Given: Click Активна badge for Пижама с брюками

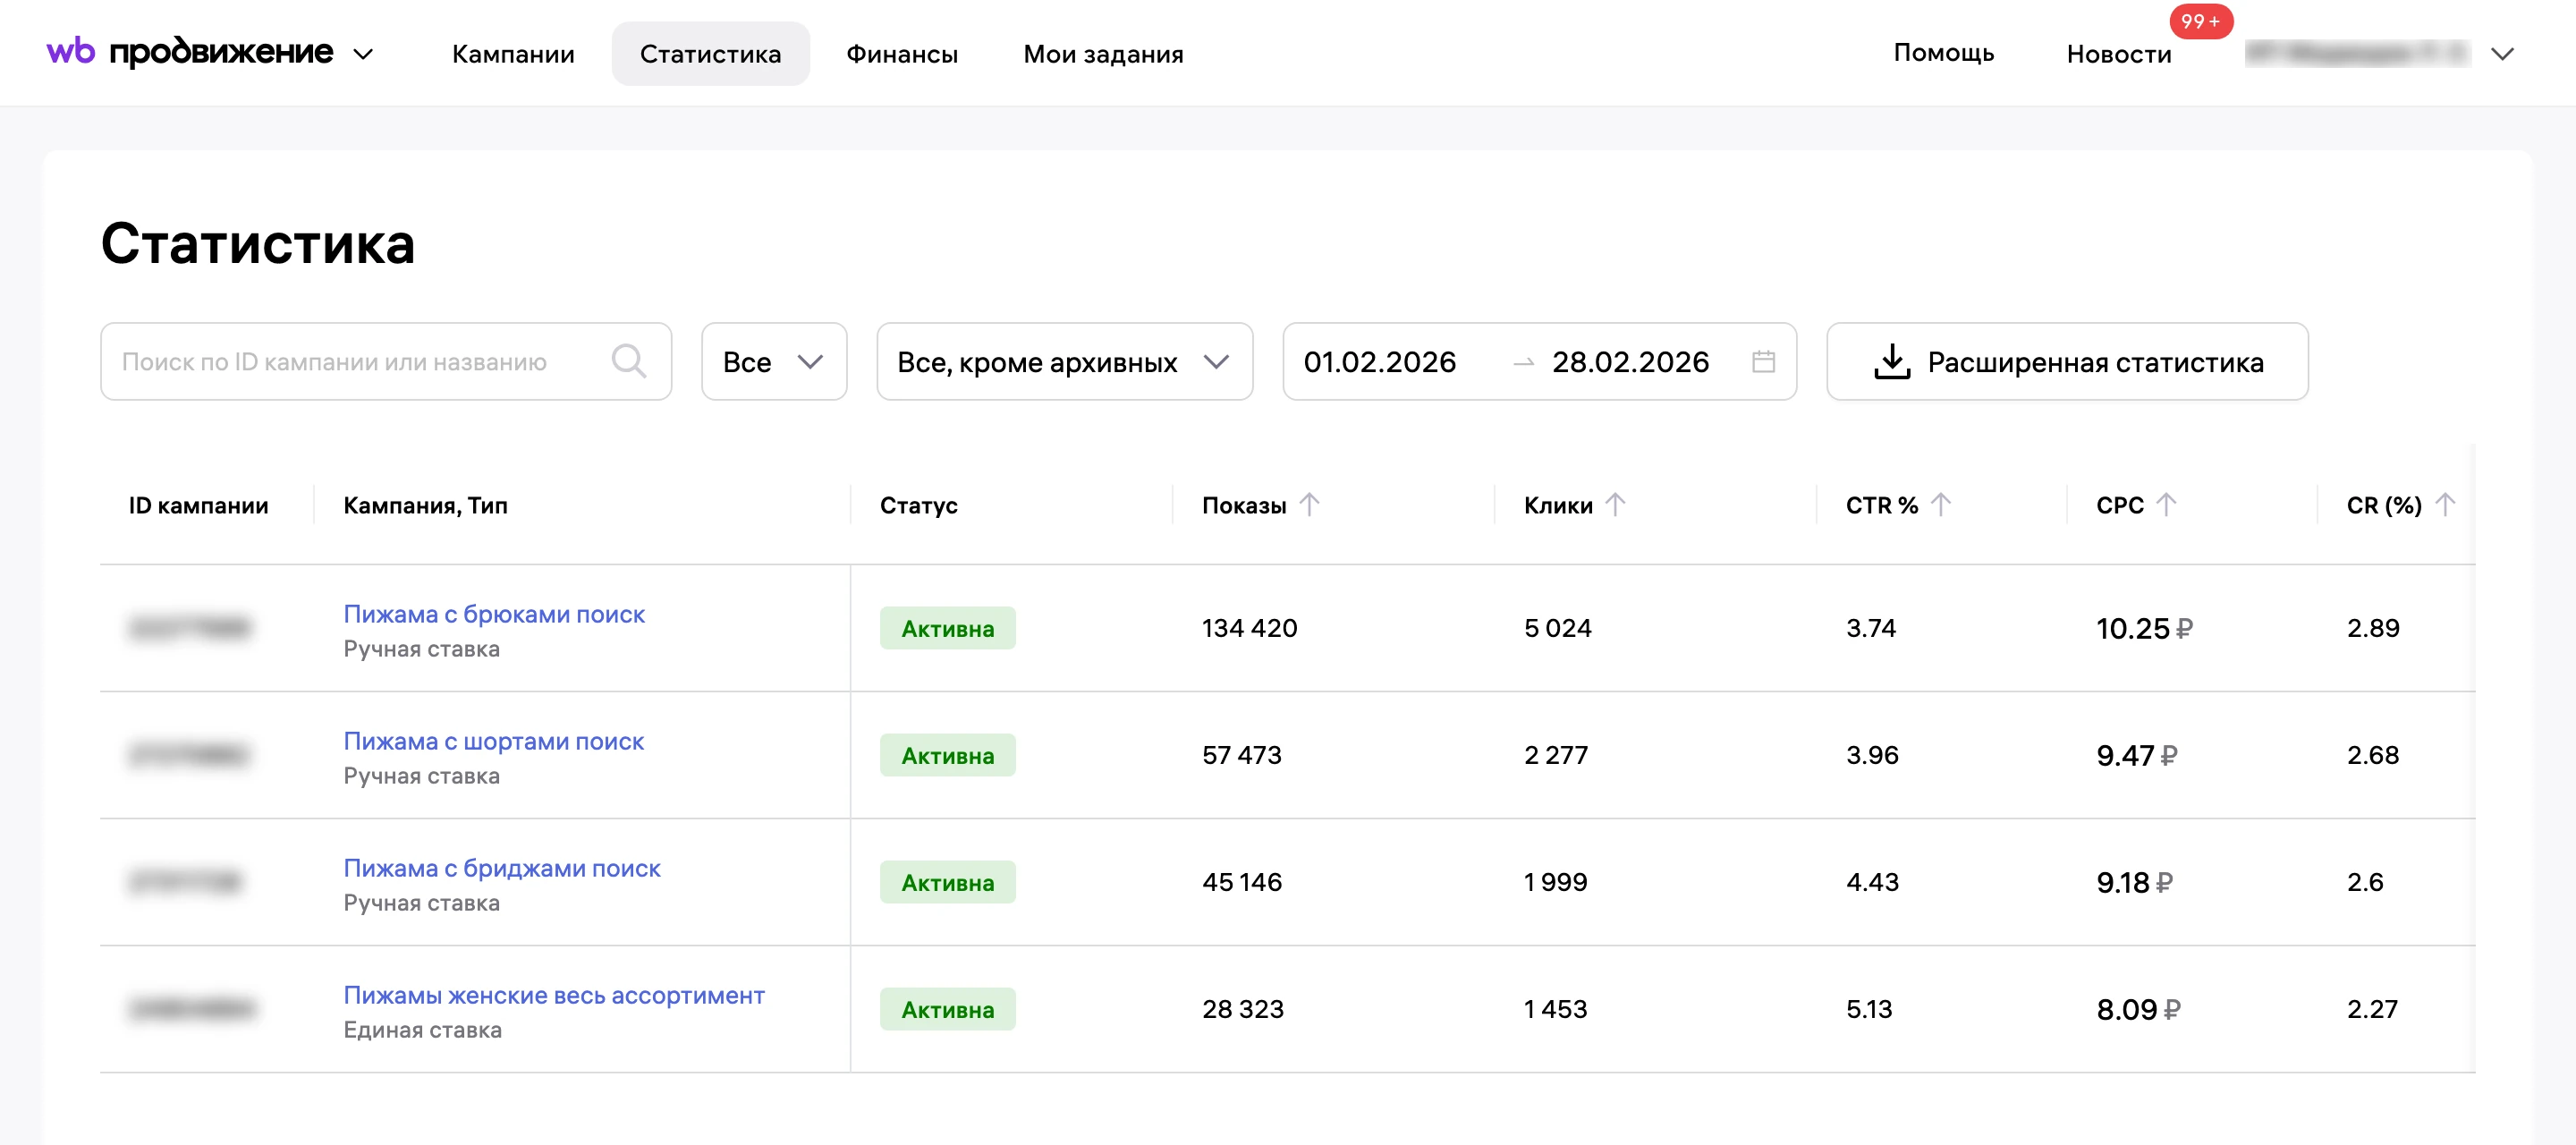Looking at the screenshot, I should pyautogui.click(x=947, y=628).
